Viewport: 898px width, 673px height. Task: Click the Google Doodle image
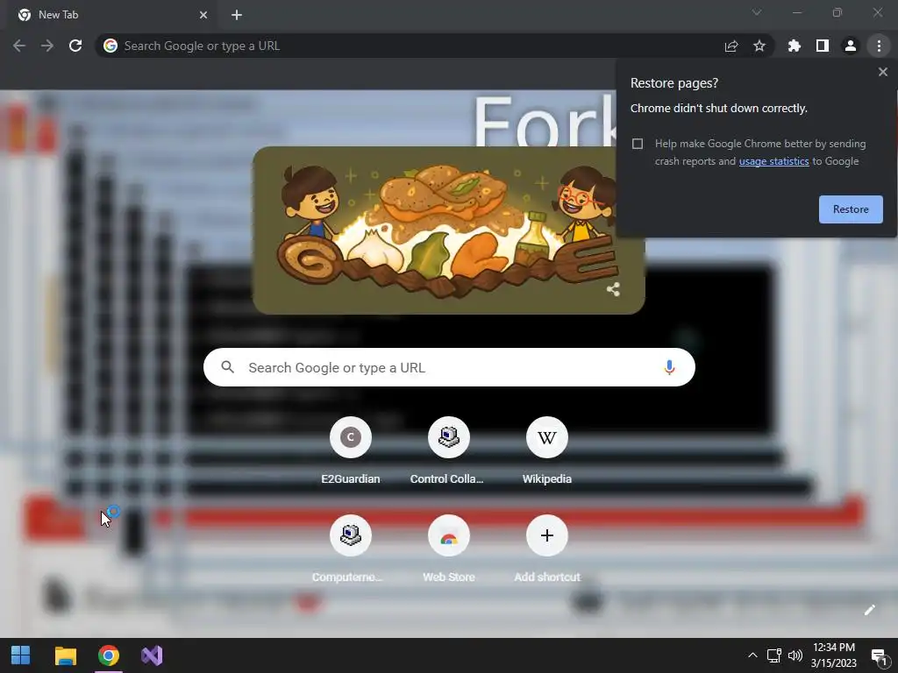pyautogui.click(x=448, y=230)
